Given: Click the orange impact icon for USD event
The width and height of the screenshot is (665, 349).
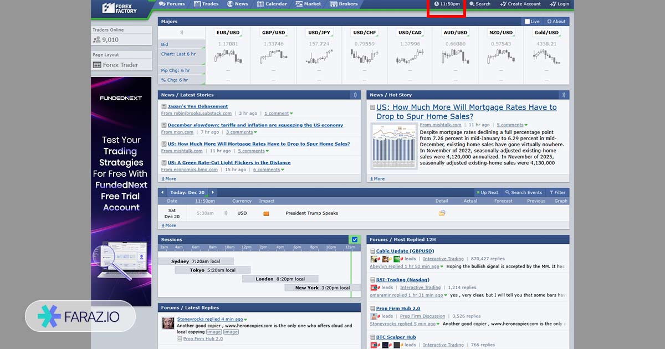Looking at the screenshot, I should 266,213.
